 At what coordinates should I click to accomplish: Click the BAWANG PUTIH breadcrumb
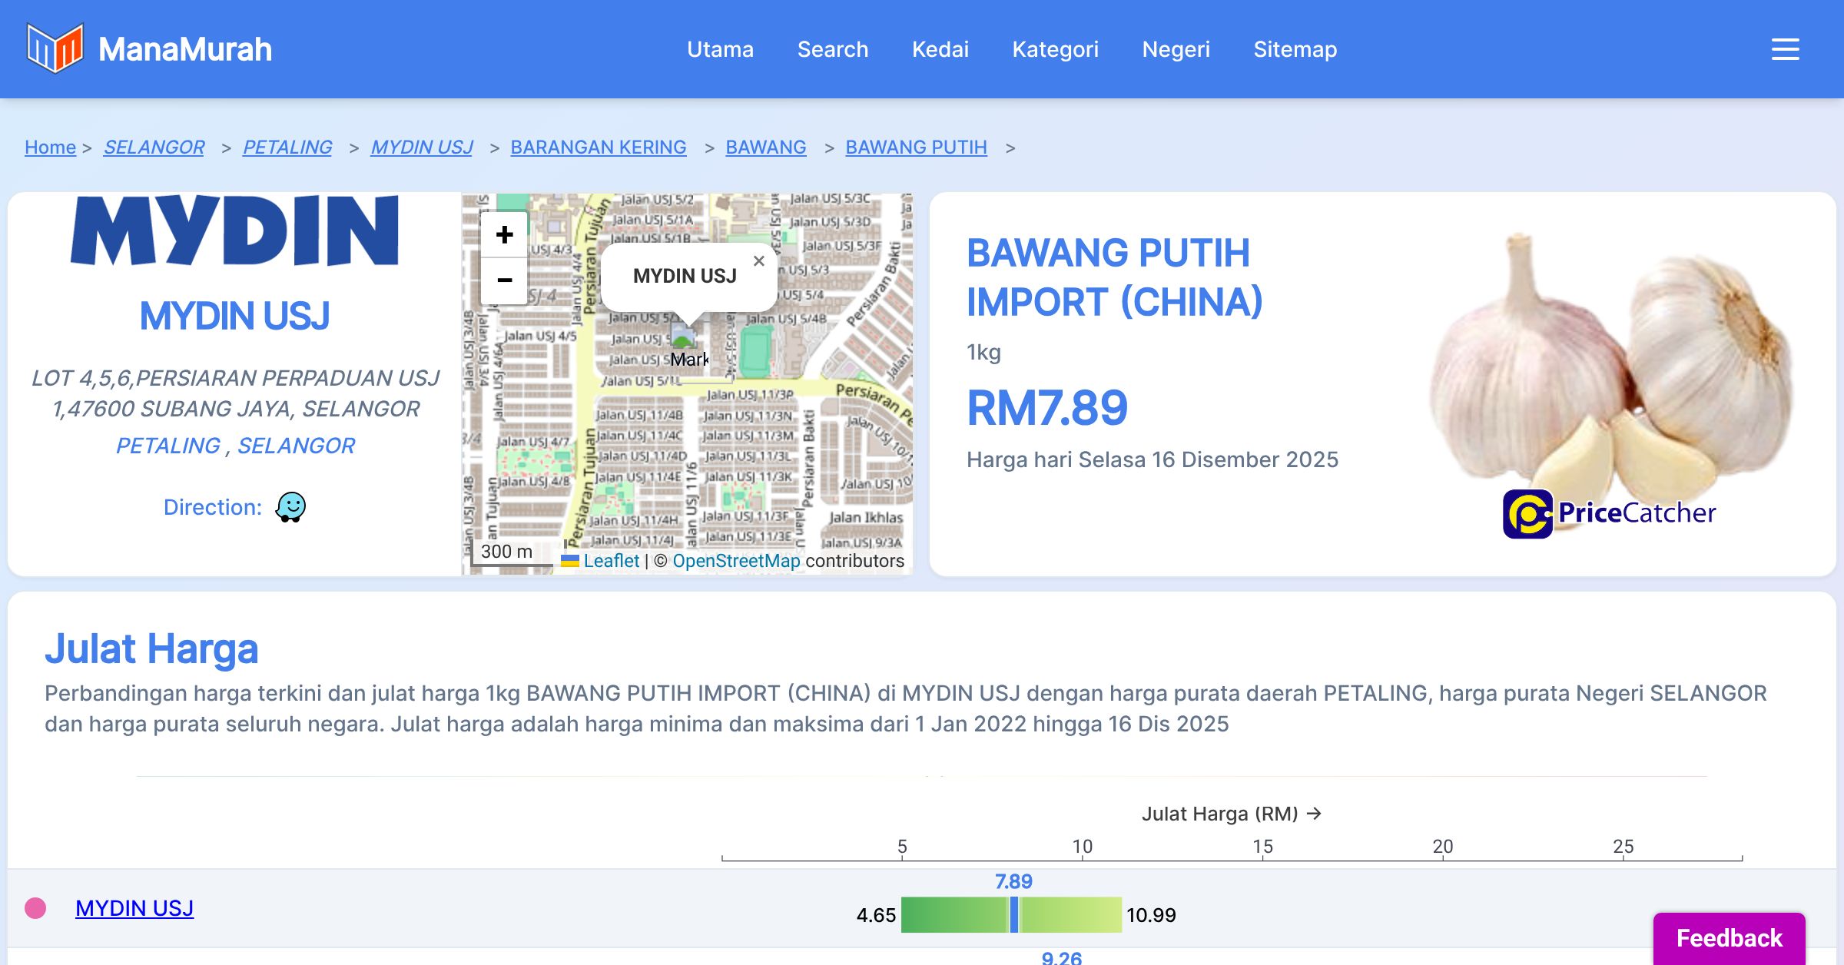click(x=916, y=147)
